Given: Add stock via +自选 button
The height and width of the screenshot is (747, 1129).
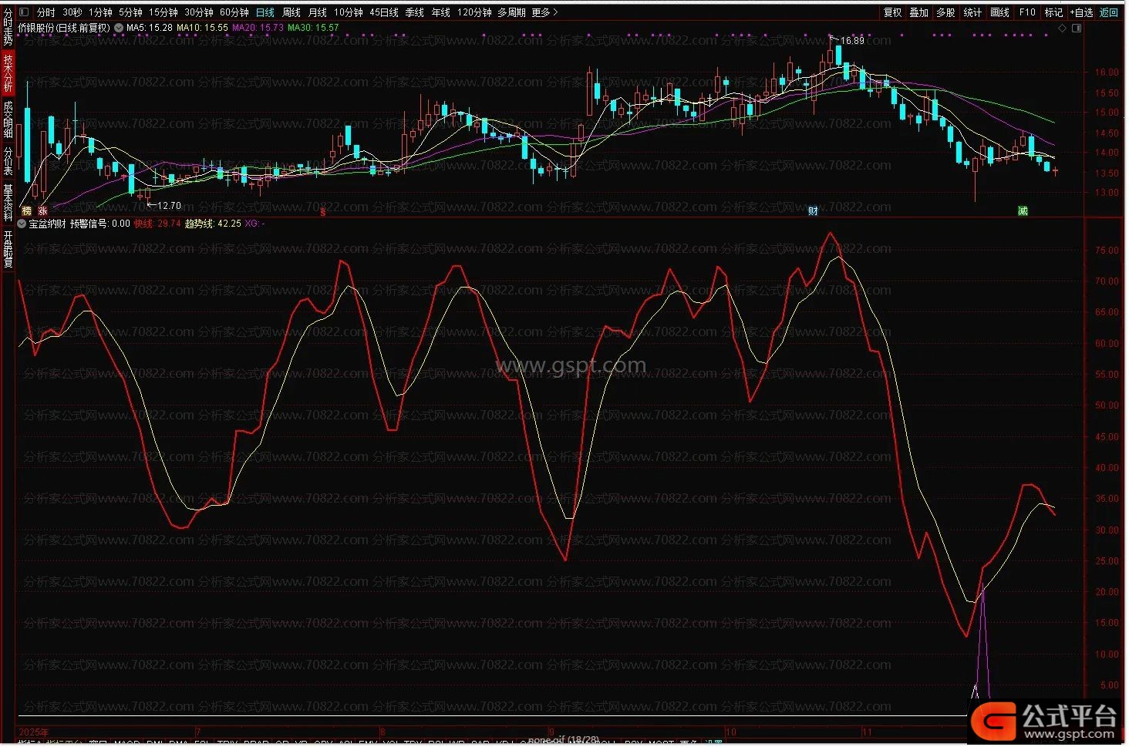Looking at the screenshot, I should click(x=1081, y=12).
